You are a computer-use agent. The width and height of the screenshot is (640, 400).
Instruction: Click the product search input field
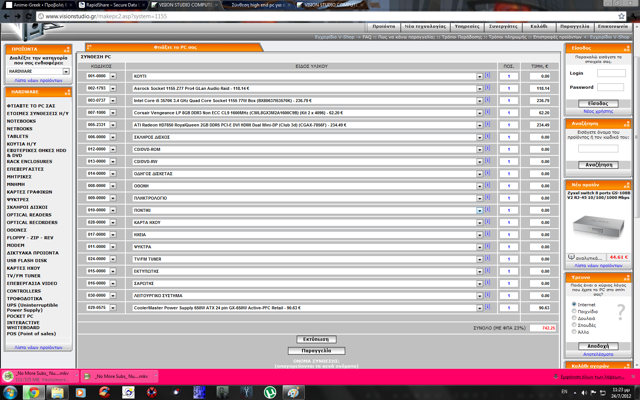click(598, 149)
